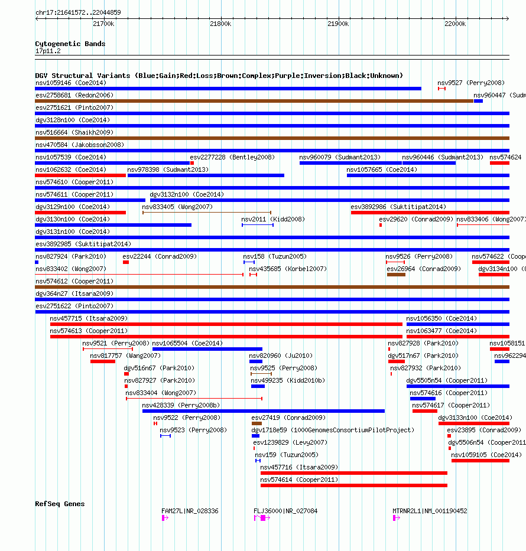The width and height of the screenshot is (526, 551).
Task: Select the red esv1239829 variant tick
Action: (254, 448)
